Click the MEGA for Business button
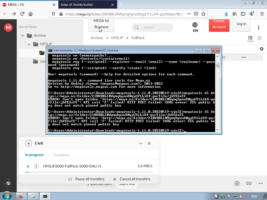 tap(101, 25)
